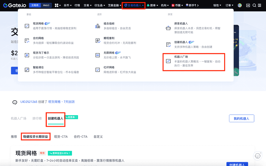Click the 无限网格 infinity icon
This screenshot has height=166, width=266.
tap(98, 55)
